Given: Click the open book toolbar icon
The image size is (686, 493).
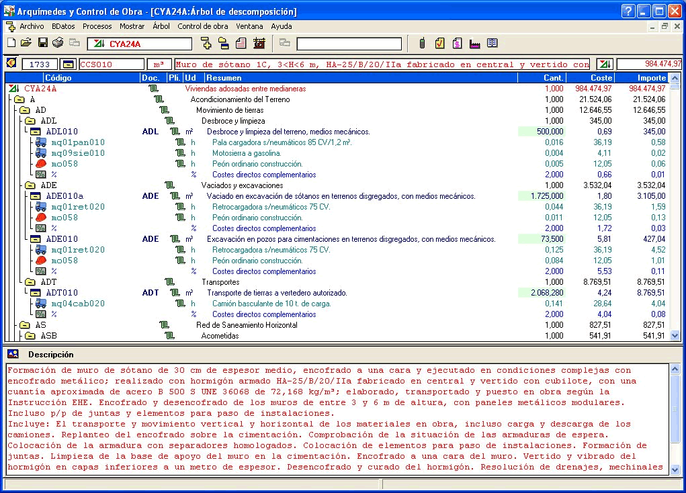Looking at the screenshot, I should coord(492,43).
